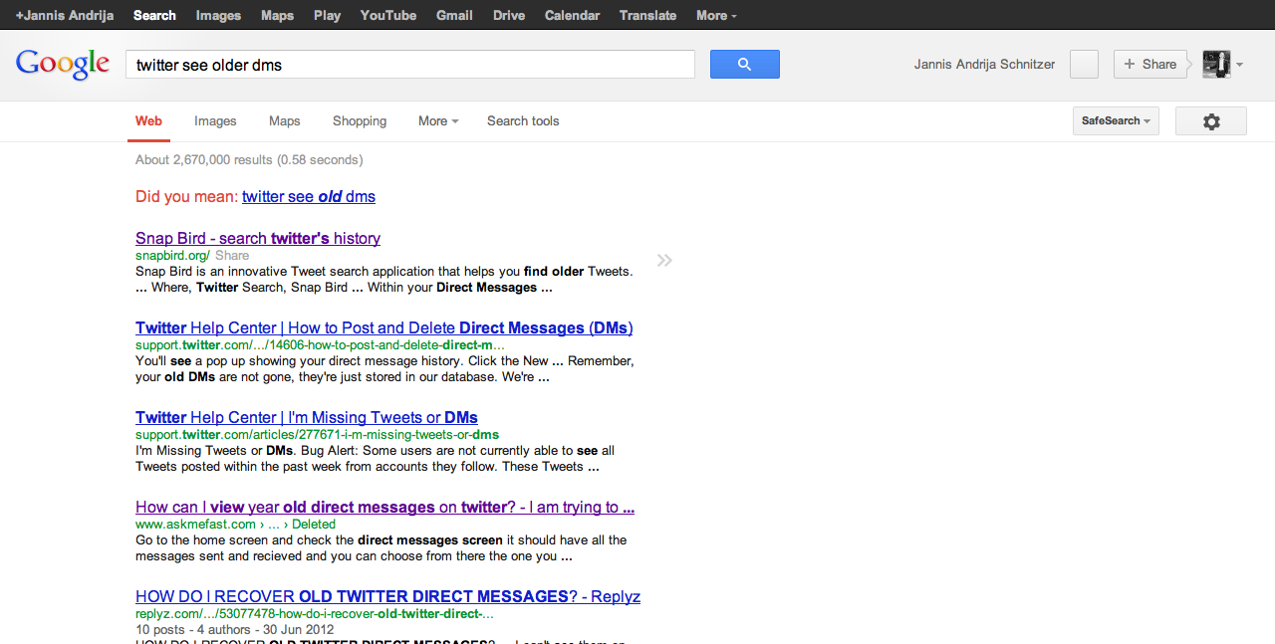Open 'Snap Bird - search twitter's history' result
Viewport: 1275px width, 644px height.
click(x=258, y=239)
